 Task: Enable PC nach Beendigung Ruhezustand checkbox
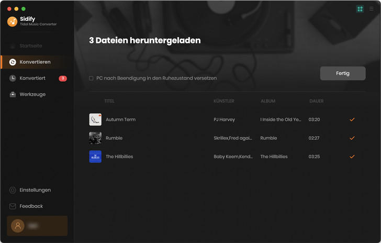pyautogui.click(x=91, y=78)
